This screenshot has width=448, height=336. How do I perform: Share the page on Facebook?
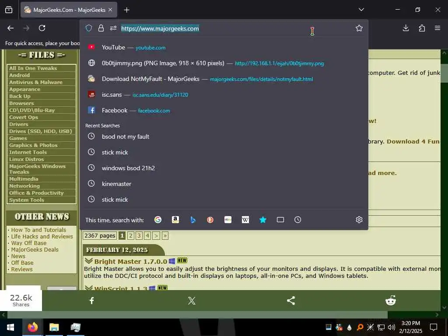(x=92, y=301)
